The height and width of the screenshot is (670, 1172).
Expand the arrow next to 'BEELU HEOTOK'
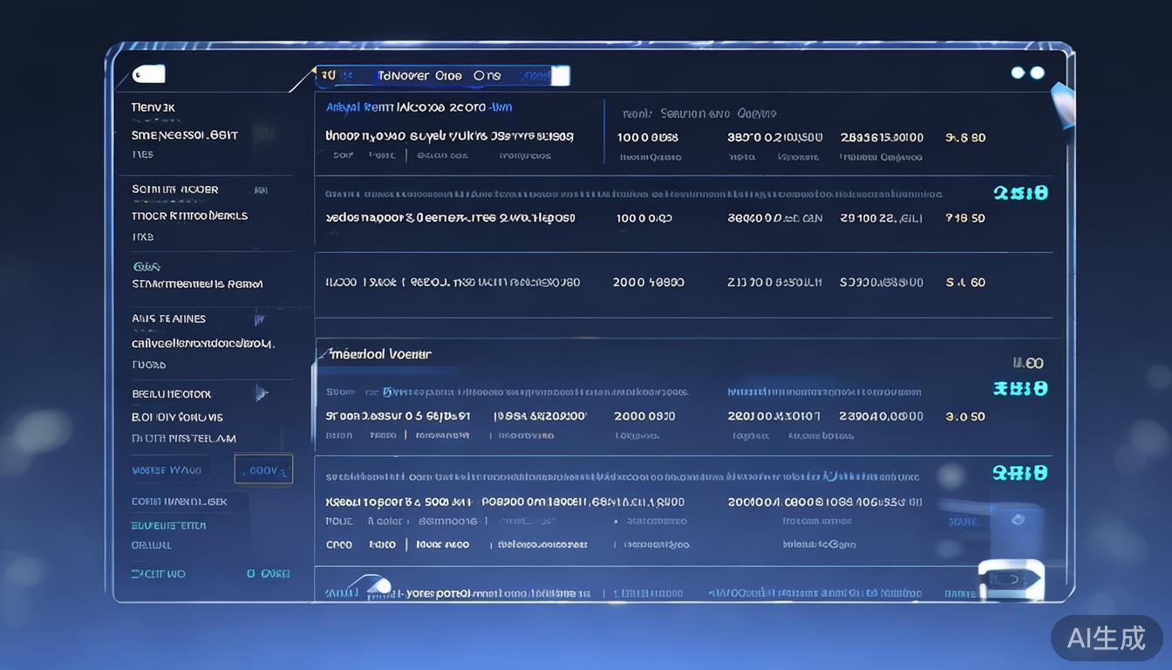pyautogui.click(x=262, y=393)
